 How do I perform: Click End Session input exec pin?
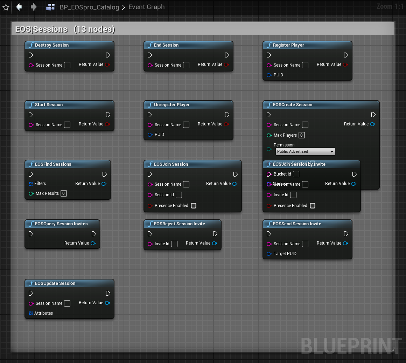click(x=150, y=55)
